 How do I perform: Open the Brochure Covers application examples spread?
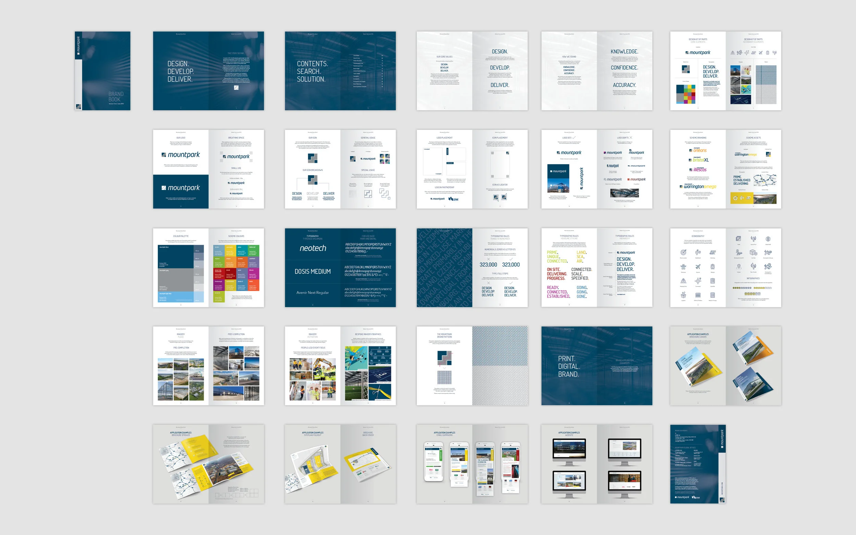(x=726, y=366)
